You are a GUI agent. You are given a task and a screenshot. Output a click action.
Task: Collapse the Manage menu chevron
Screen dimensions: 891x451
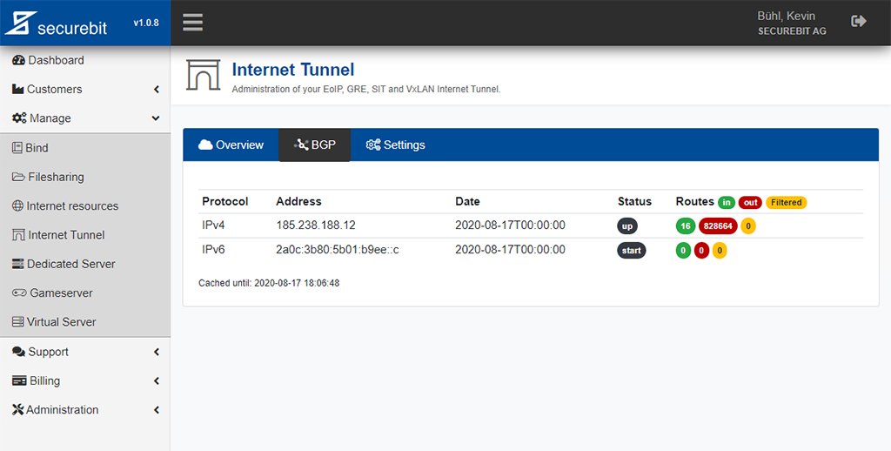pyautogui.click(x=156, y=118)
